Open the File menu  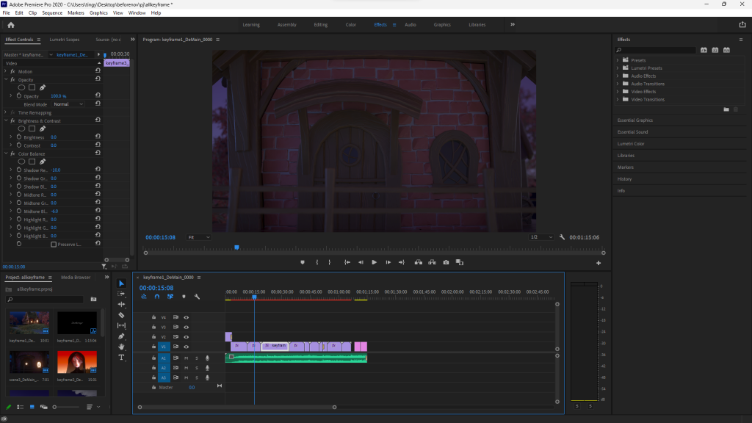(x=6, y=13)
